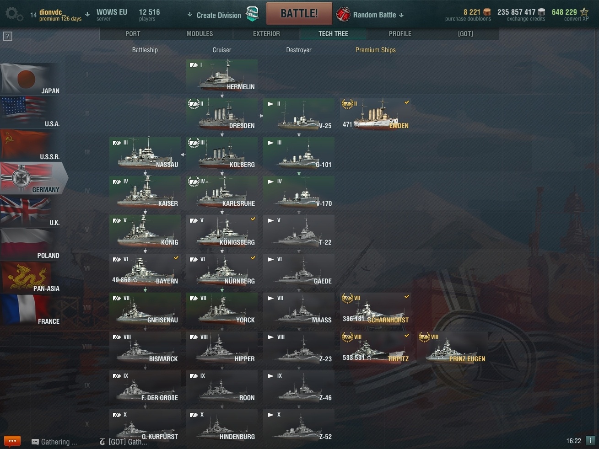Select the Japan nation flag
The width and height of the screenshot is (599, 449).
30,79
